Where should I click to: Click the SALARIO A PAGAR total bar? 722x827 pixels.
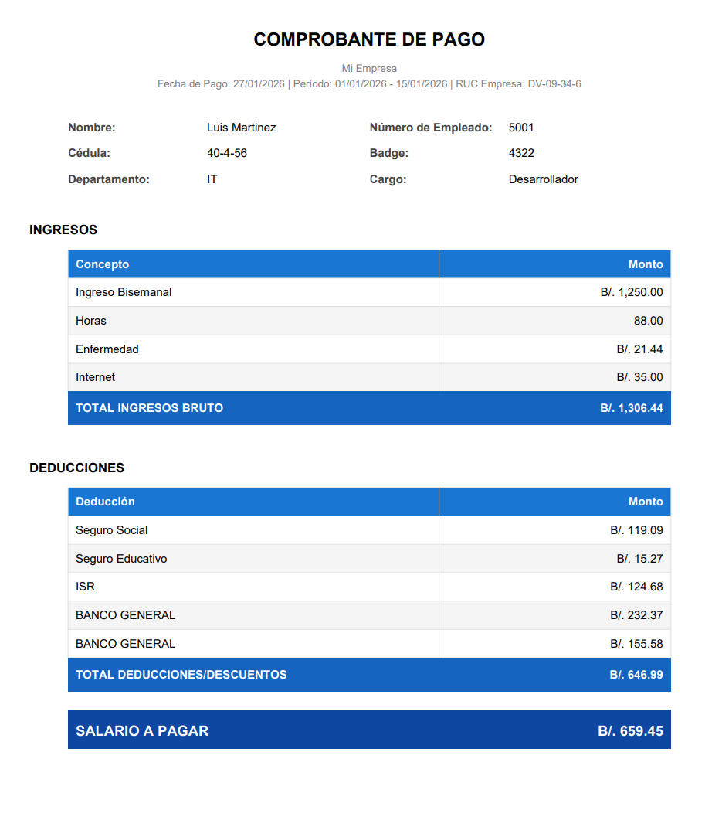[369, 730]
